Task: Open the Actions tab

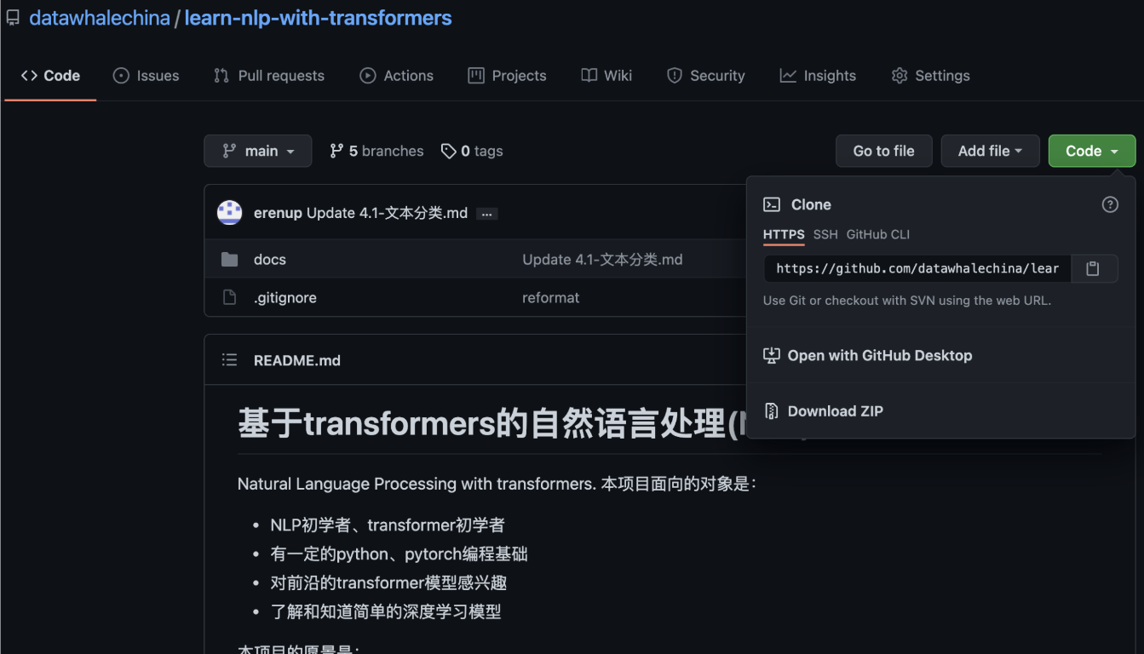Action: pos(396,76)
